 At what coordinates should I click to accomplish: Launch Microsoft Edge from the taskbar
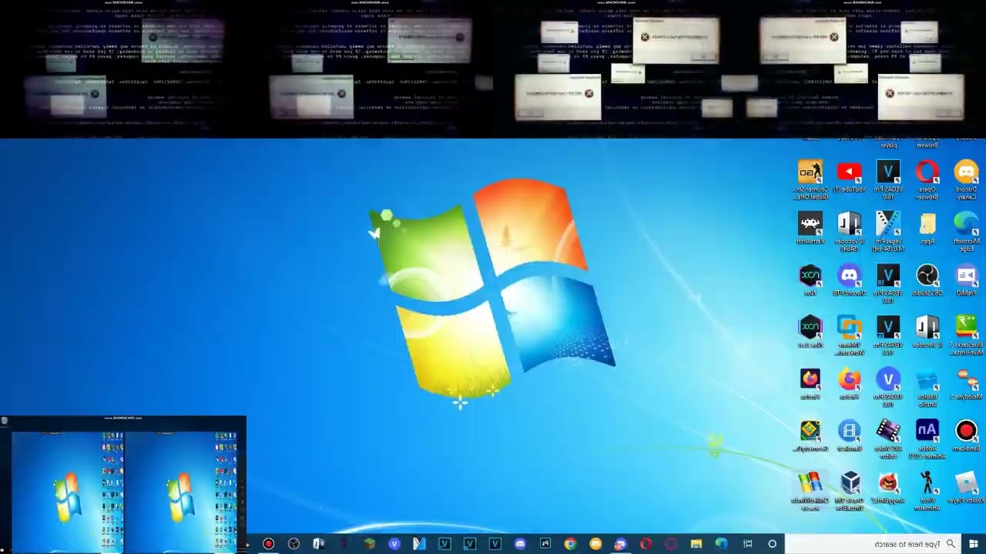coord(721,544)
